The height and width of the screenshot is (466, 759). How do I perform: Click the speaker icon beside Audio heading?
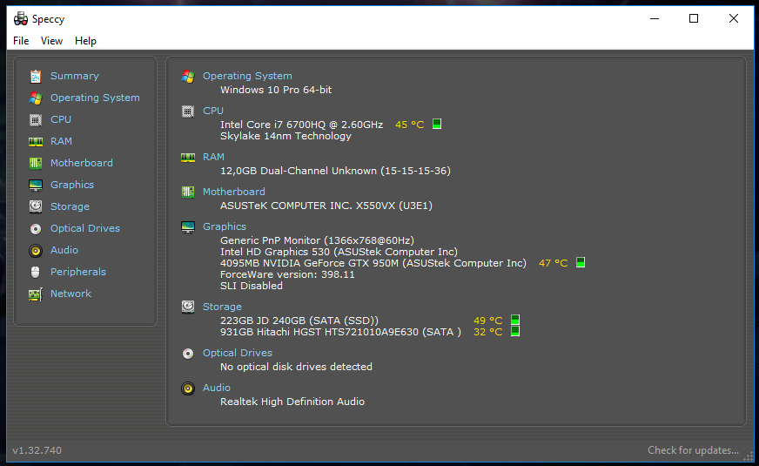click(x=188, y=388)
